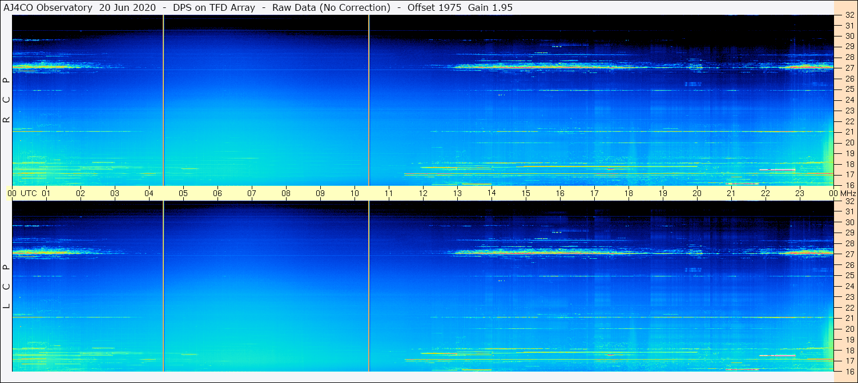Click the 07 hour label on the UTC axis
This screenshot has width=858, height=383.
252,193
